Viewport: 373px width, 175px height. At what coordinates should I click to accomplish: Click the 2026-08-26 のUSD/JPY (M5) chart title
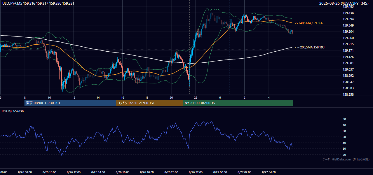coord(344,3)
